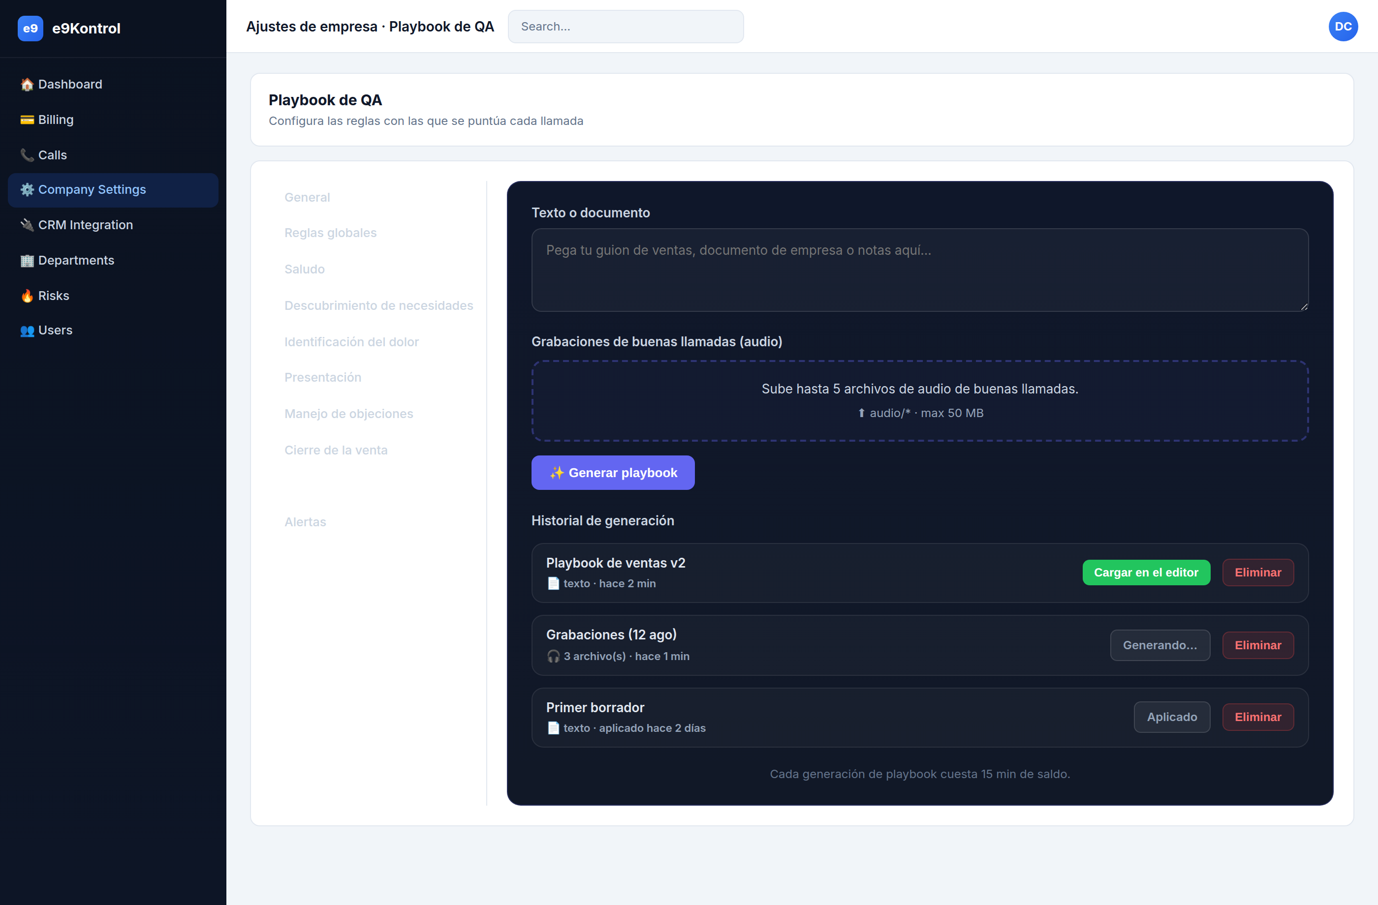Viewport: 1378px width, 905px height.
Task: Click Generar playbook button
Action: (x=613, y=473)
